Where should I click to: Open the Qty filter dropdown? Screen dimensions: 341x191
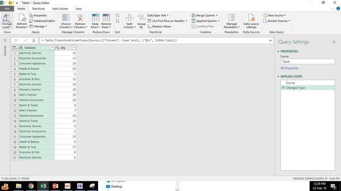tap(74, 48)
